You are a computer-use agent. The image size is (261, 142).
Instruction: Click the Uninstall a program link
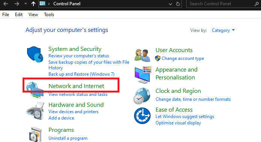pos(68,138)
